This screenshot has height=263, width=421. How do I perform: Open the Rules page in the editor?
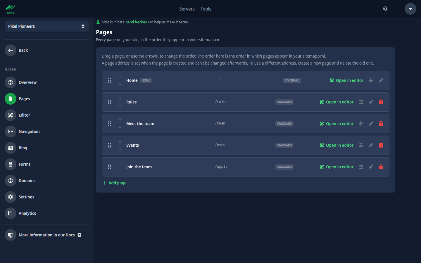(x=337, y=102)
